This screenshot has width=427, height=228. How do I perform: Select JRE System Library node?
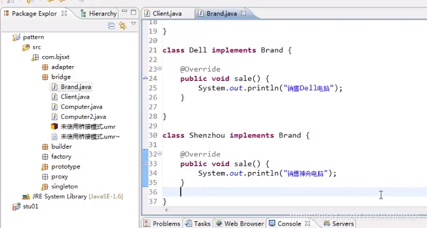tap(77, 196)
